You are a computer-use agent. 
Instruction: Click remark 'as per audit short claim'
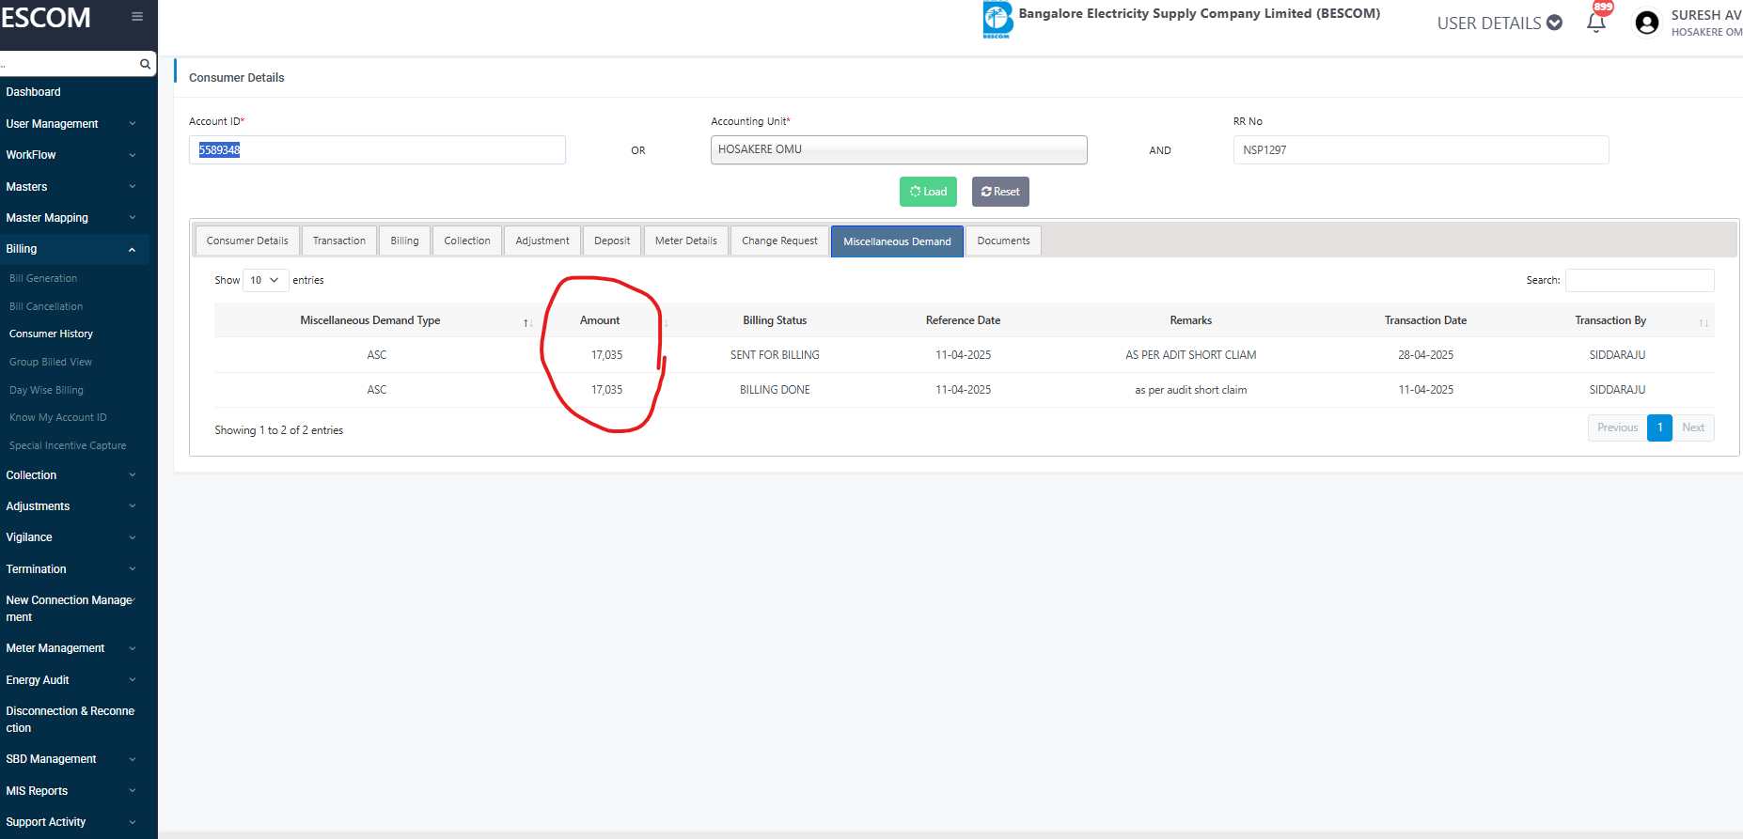click(x=1191, y=390)
